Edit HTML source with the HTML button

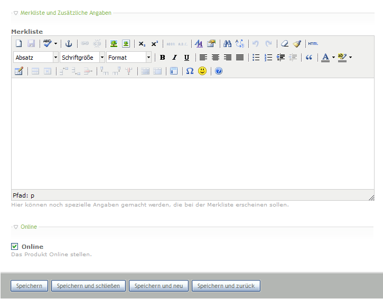coord(313,44)
